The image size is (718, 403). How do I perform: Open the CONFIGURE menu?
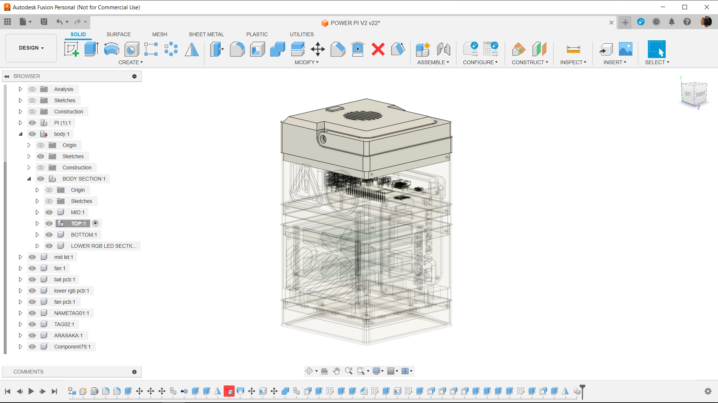click(480, 62)
